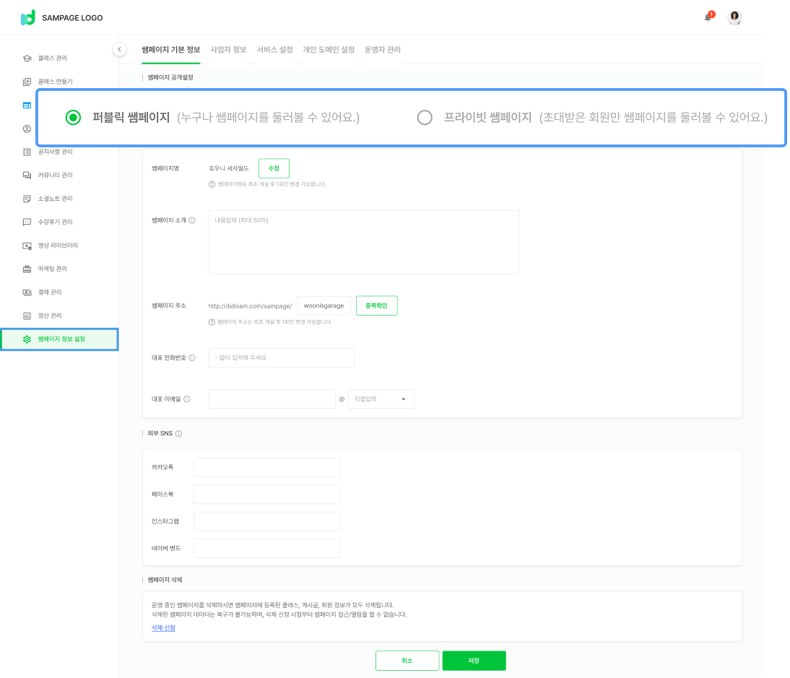
Task: Open the 직접입력 email domain dropdown
Action: 381,399
